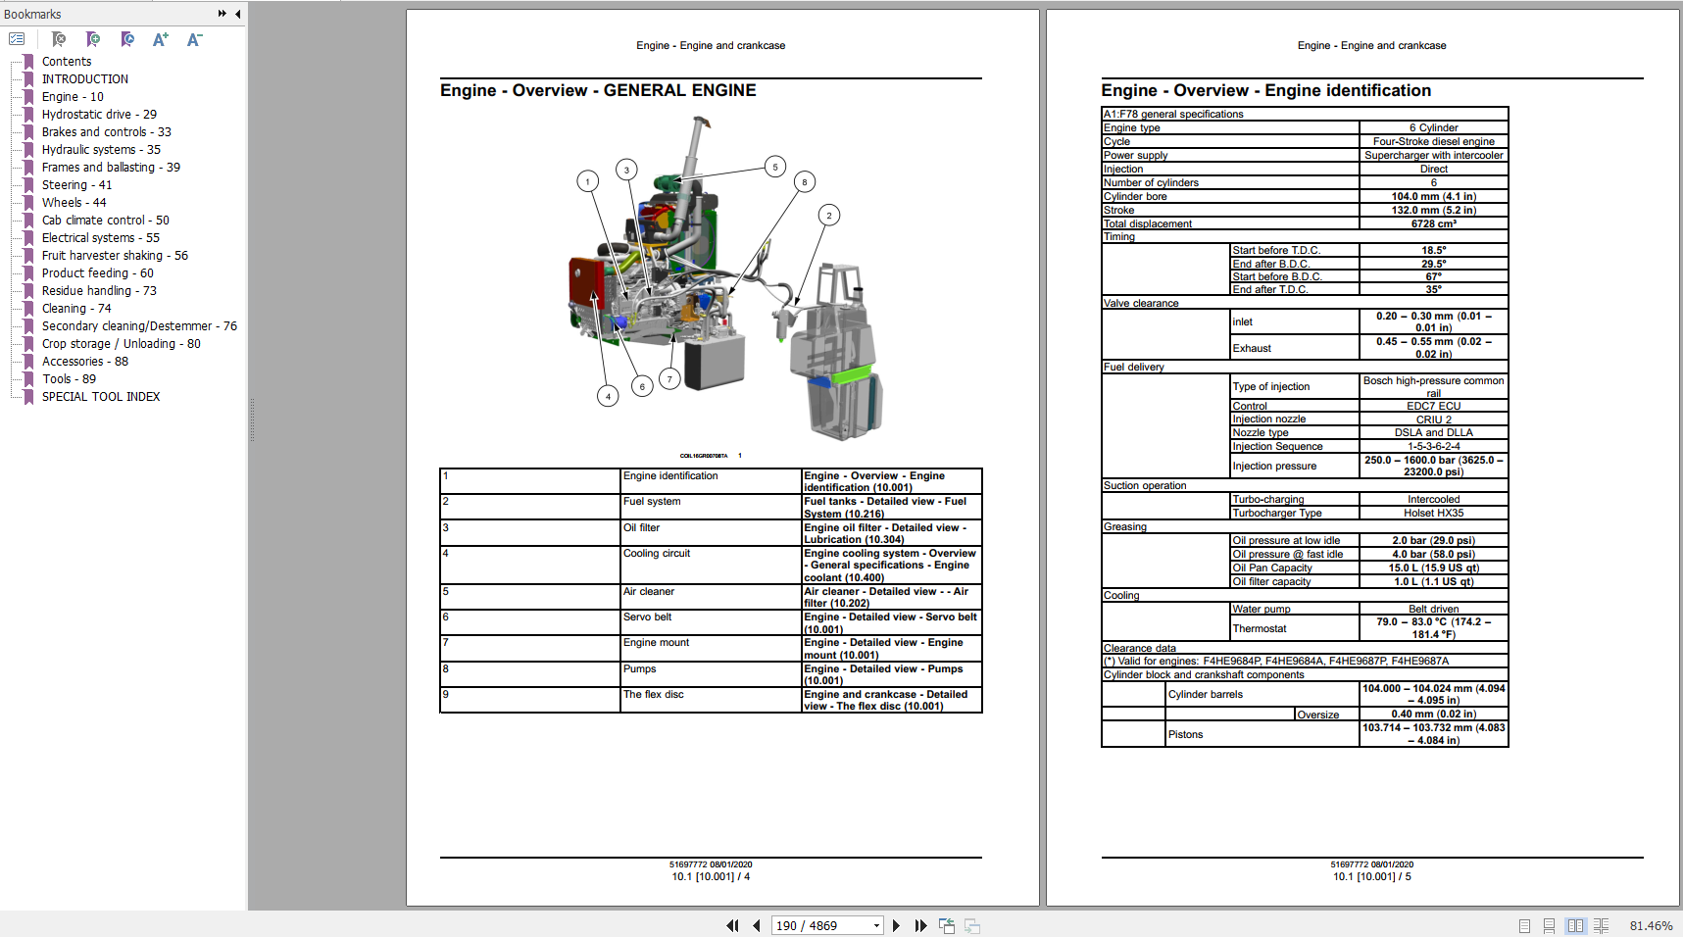Follow the Air cleaner Detailed view link
This screenshot has width=1683, height=937.
pyautogui.click(x=886, y=597)
